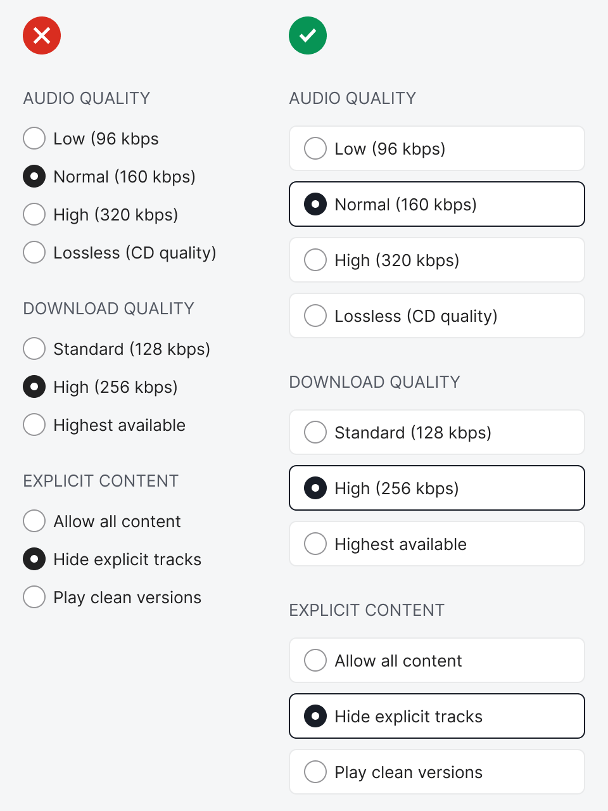Click the red X icon

[x=42, y=35]
